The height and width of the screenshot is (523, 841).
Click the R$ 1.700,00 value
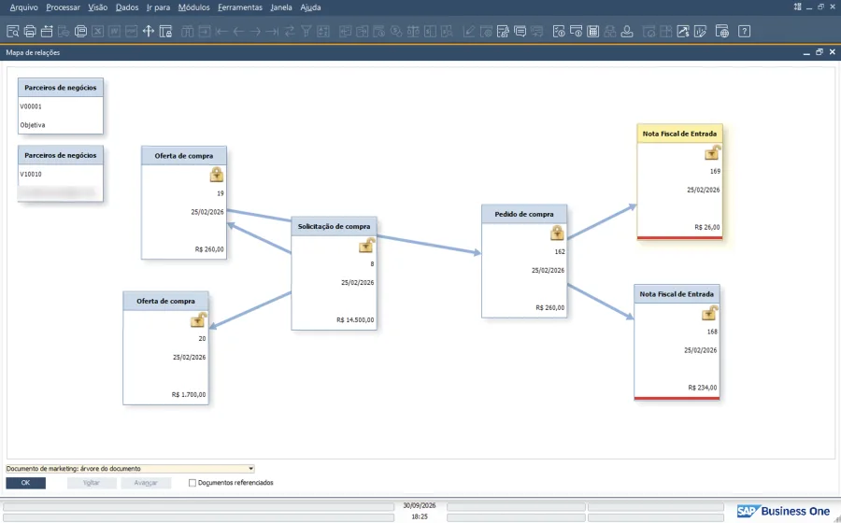click(189, 394)
